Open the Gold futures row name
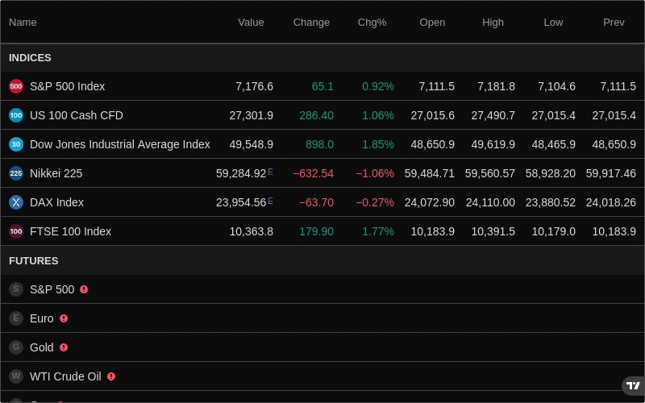The height and width of the screenshot is (403, 645). point(42,347)
